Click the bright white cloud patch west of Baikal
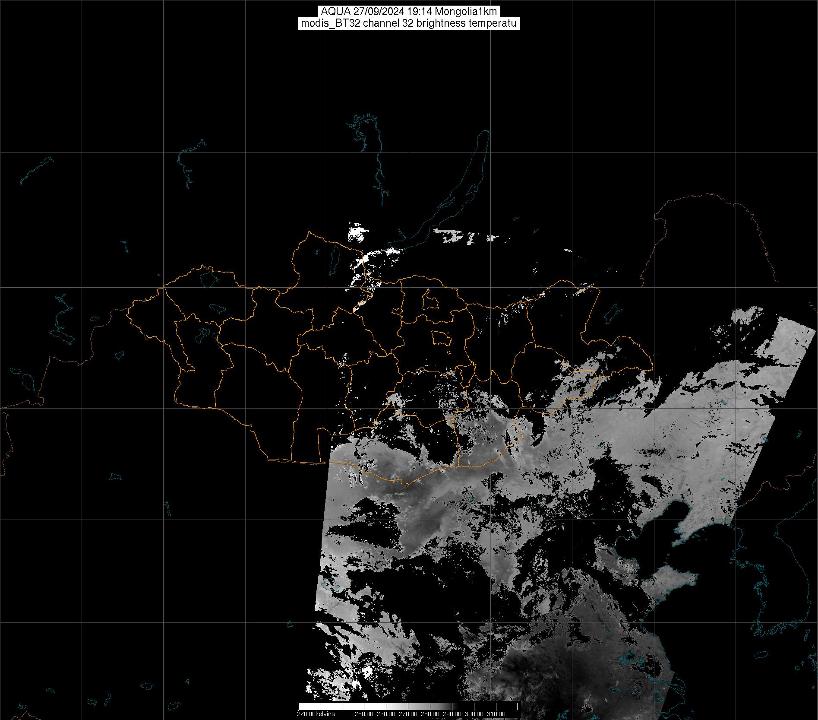The width and height of the screenshot is (818, 720). [x=356, y=233]
